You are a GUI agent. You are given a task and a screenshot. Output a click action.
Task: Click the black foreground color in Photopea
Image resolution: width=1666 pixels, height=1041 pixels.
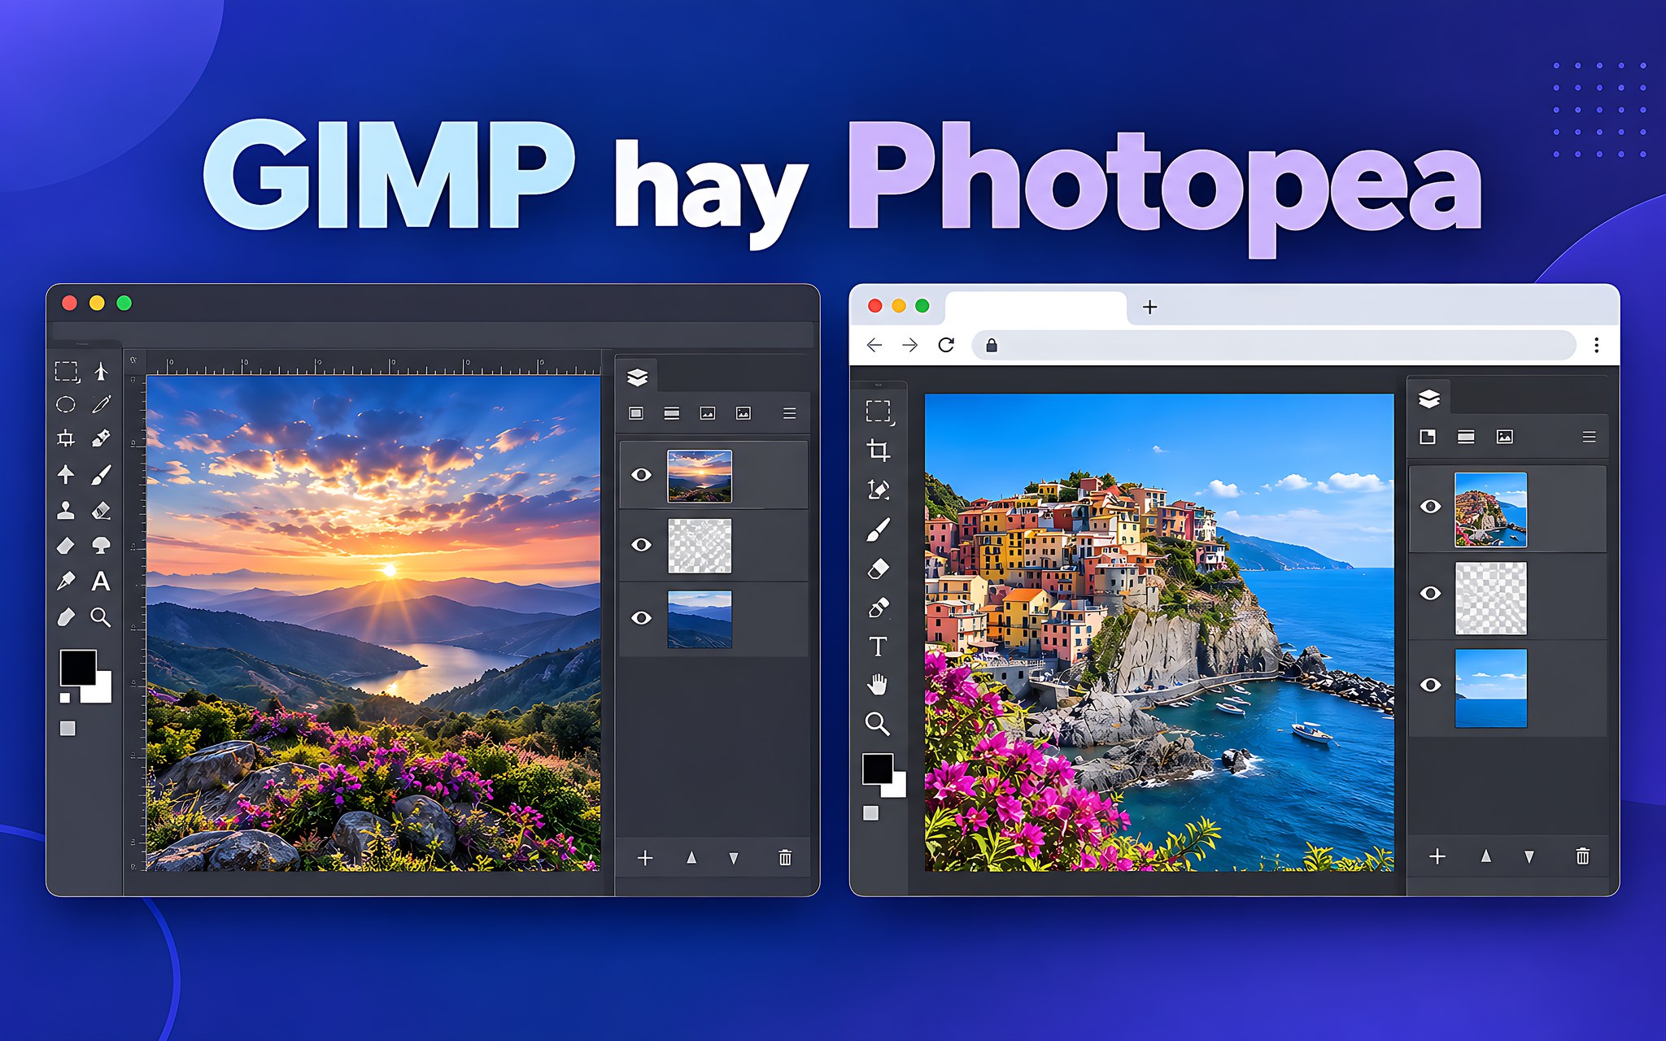click(x=878, y=769)
